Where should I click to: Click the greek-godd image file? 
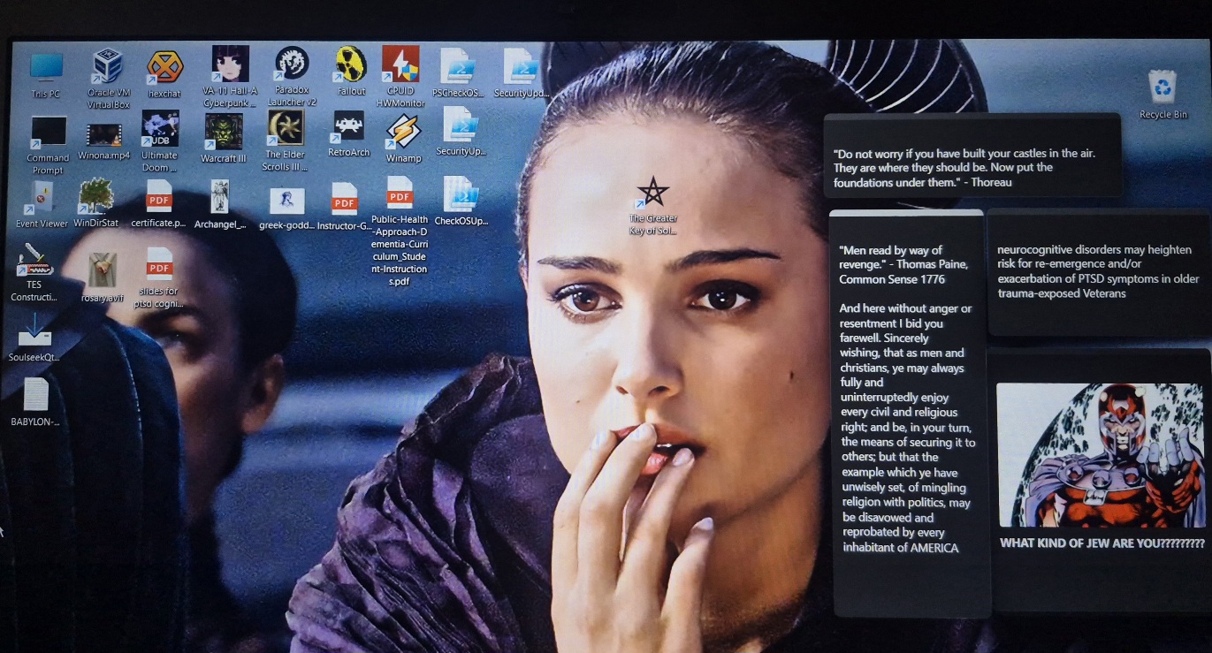point(286,208)
